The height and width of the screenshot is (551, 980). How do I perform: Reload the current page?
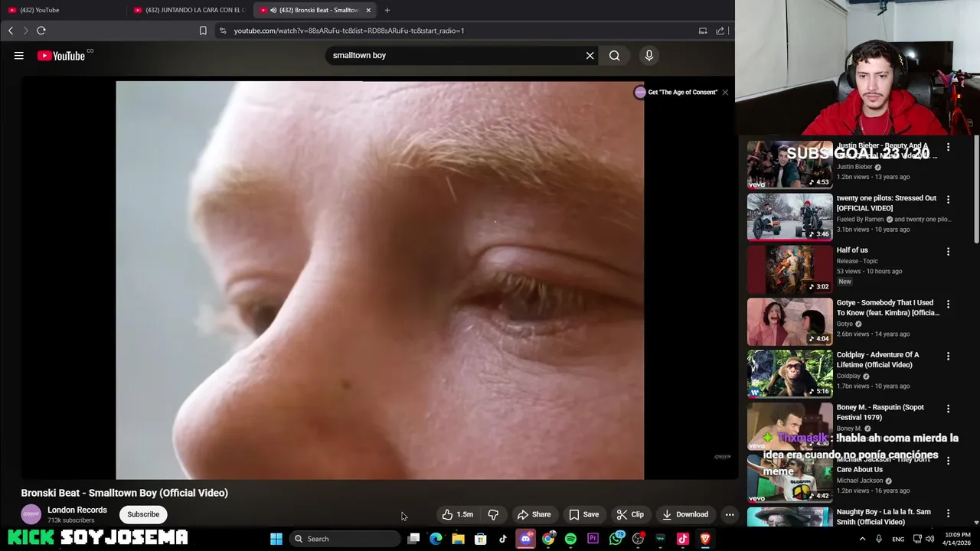(x=41, y=31)
